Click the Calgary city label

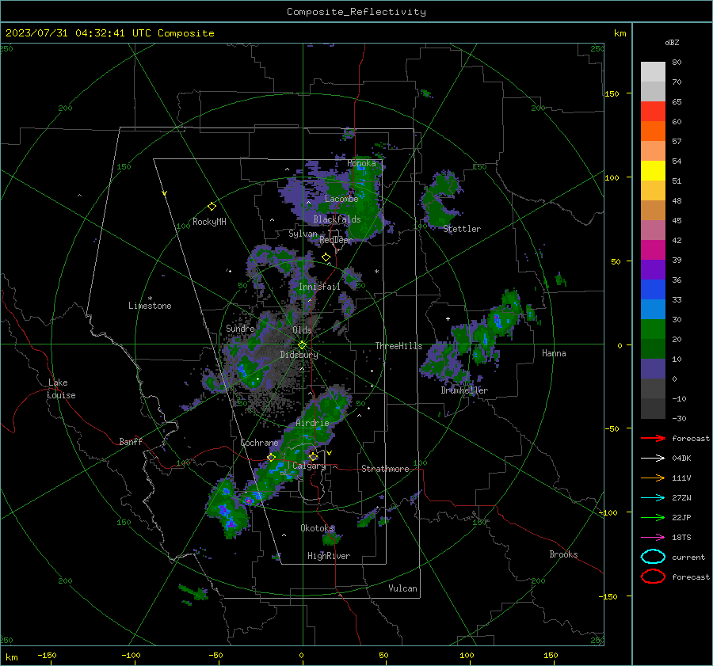tap(309, 466)
